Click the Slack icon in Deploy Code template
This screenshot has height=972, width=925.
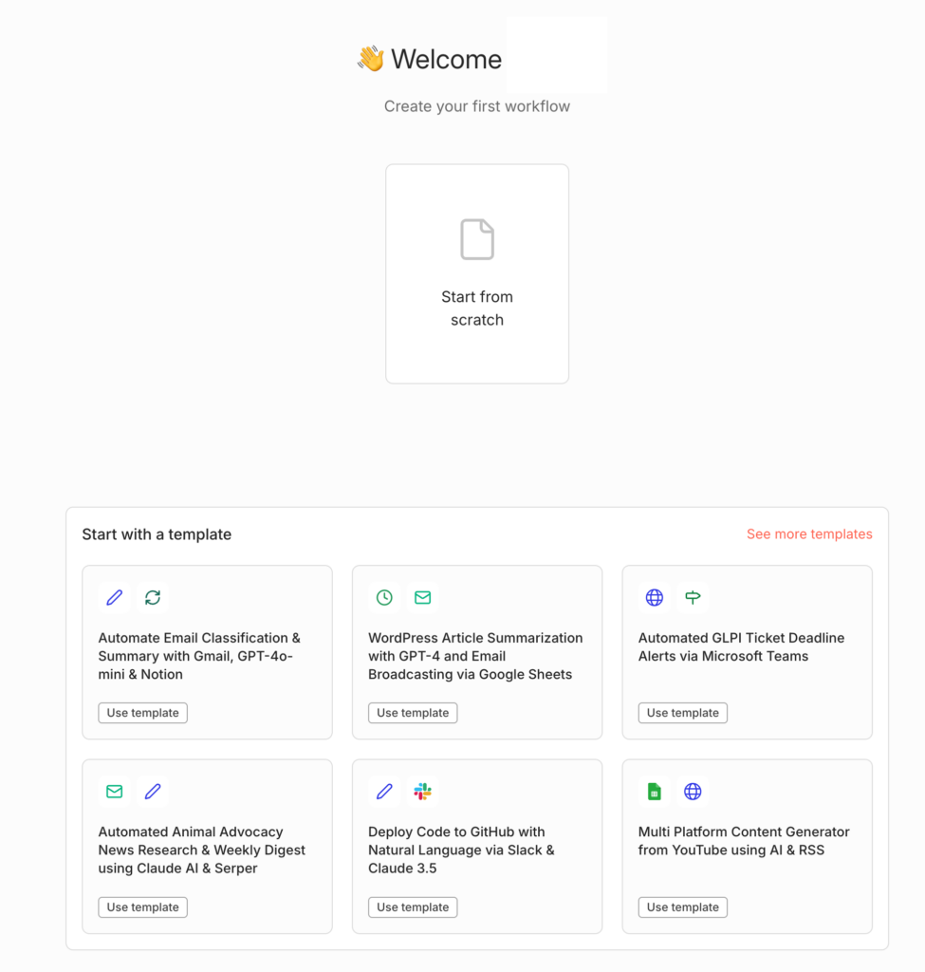tap(423, 791)
